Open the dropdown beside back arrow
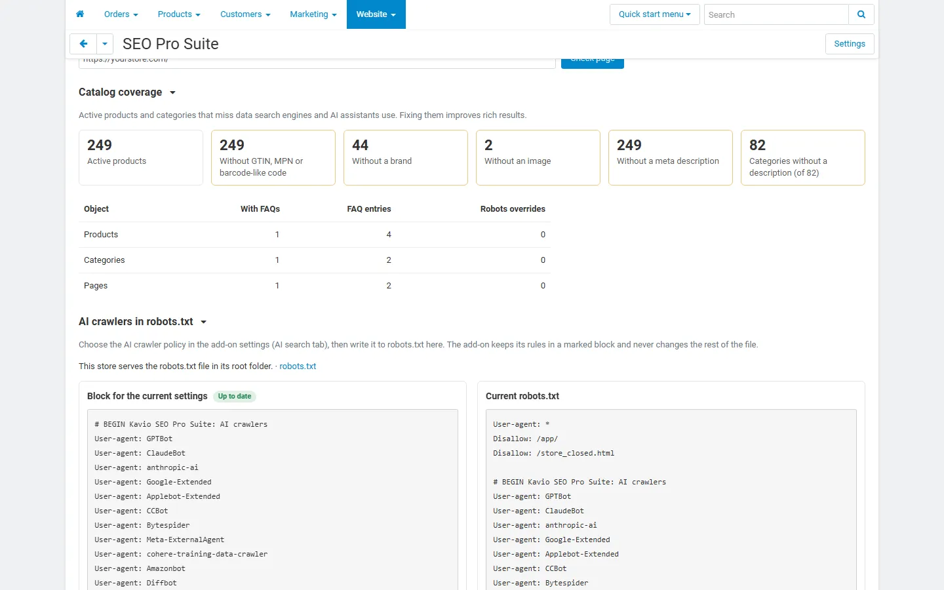Image resolution: width=944 pixels, height=590 pixels. point(105,44)
